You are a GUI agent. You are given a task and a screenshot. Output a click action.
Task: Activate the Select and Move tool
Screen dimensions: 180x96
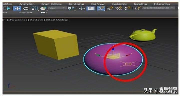(x=17, y=8)
